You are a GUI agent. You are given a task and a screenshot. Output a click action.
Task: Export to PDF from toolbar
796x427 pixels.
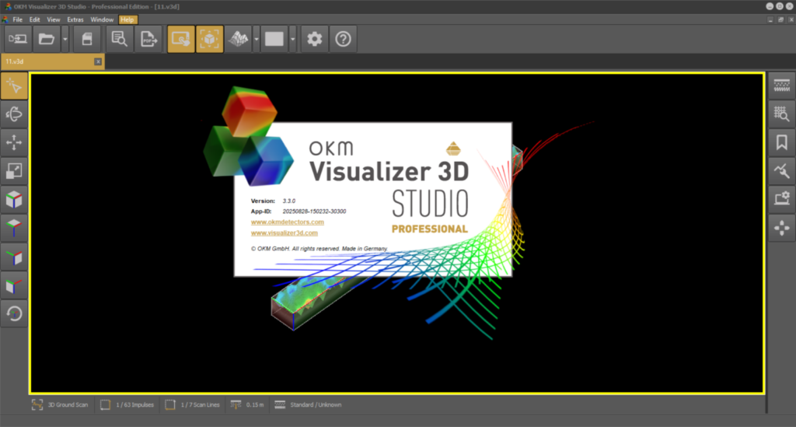148,39
